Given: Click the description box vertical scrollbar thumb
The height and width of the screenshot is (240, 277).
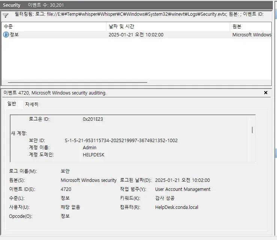Looking at the screenshot, I should 252,130.
